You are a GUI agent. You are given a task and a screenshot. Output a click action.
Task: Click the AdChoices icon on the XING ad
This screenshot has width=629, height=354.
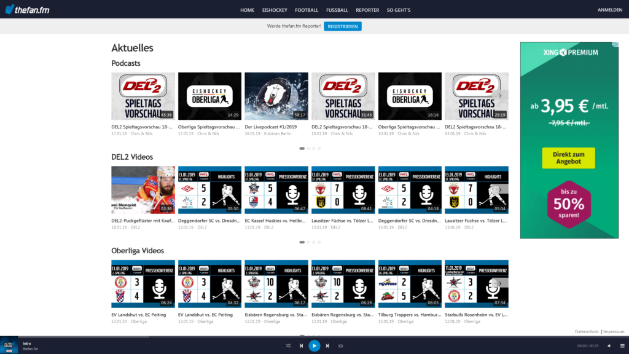pyautogui.click(x=615, y=44)
